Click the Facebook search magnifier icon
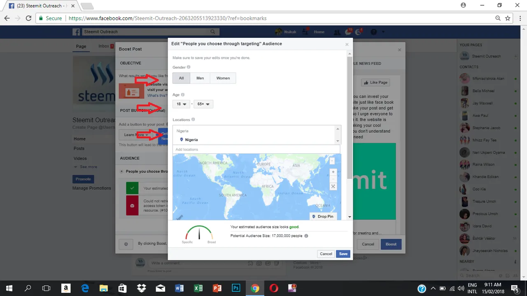527x296 pixels. coord(213,32)
